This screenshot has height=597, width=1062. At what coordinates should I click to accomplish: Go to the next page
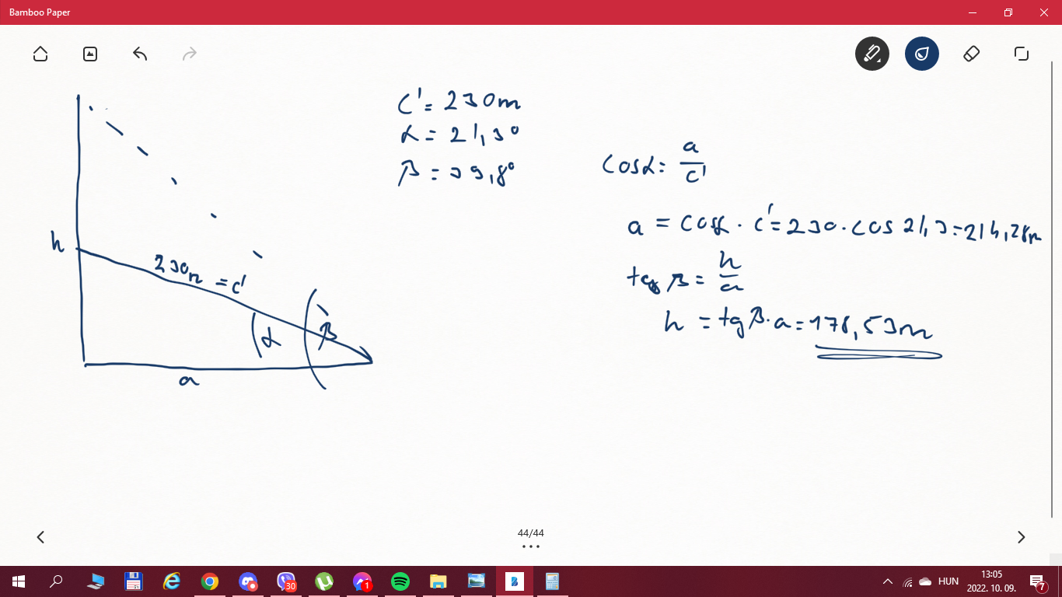tap(1021, 537)
